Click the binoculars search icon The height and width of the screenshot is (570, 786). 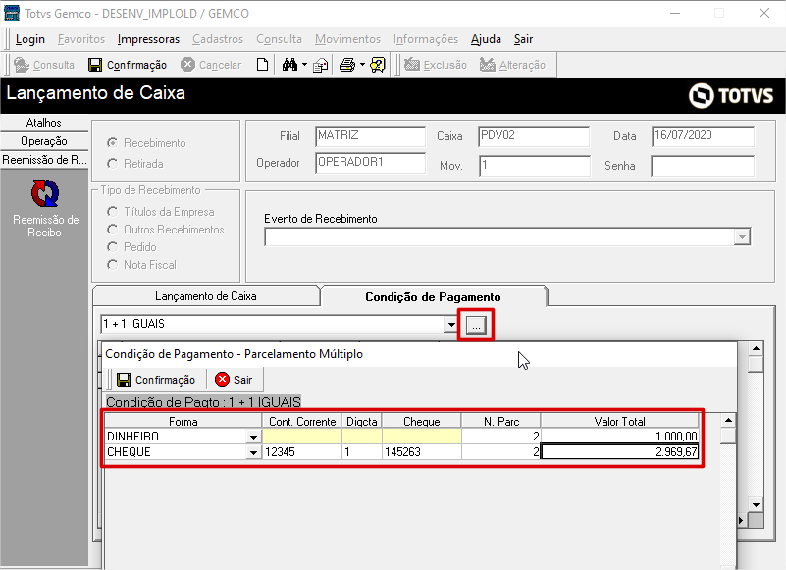(x=289, y=65)
